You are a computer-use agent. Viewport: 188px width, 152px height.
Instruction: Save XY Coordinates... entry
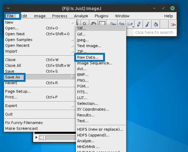click(x=101, y=109)
